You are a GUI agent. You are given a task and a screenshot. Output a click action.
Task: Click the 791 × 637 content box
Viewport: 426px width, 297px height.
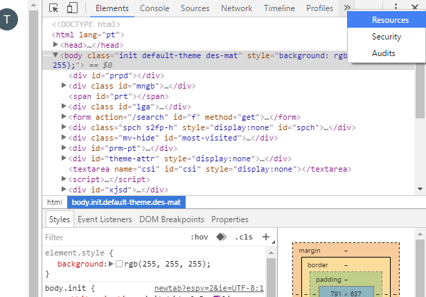click(x=346, y=292)
